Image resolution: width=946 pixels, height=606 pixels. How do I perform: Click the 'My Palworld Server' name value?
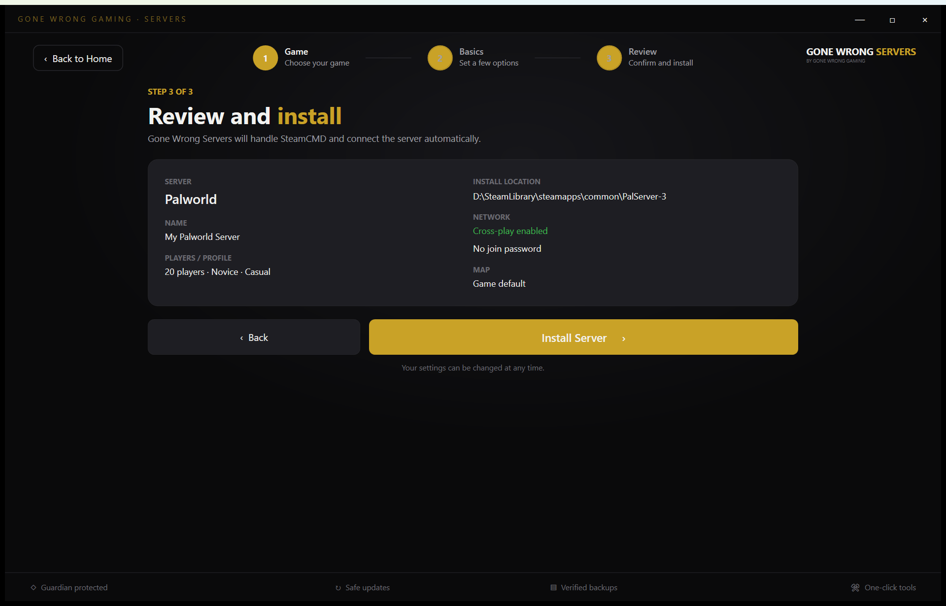pos(202,236)
